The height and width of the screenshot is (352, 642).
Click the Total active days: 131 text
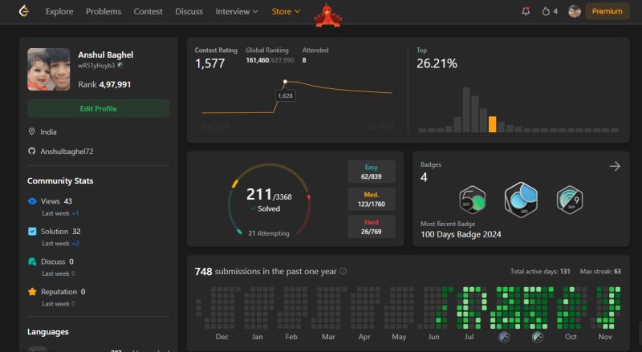539,271
